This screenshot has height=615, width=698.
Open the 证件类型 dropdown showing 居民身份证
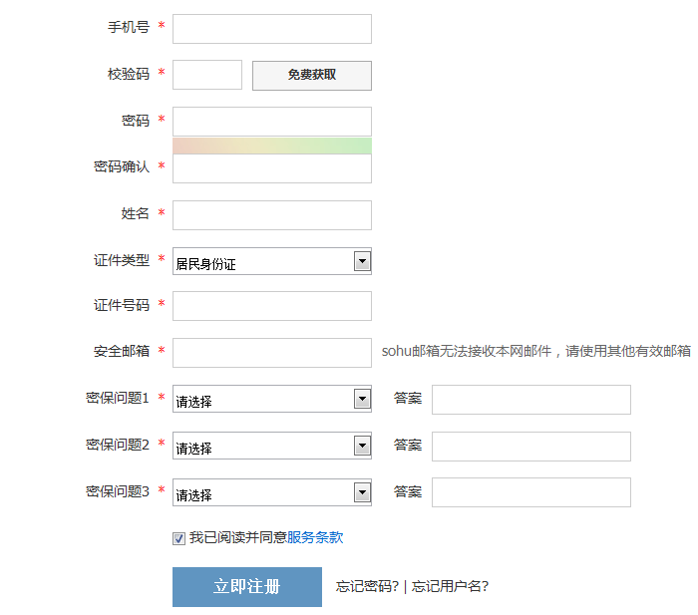(271, 262)
